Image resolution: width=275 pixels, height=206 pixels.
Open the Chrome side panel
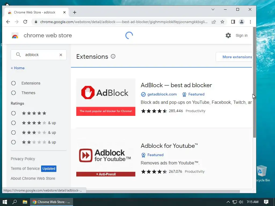coord(233,22)
